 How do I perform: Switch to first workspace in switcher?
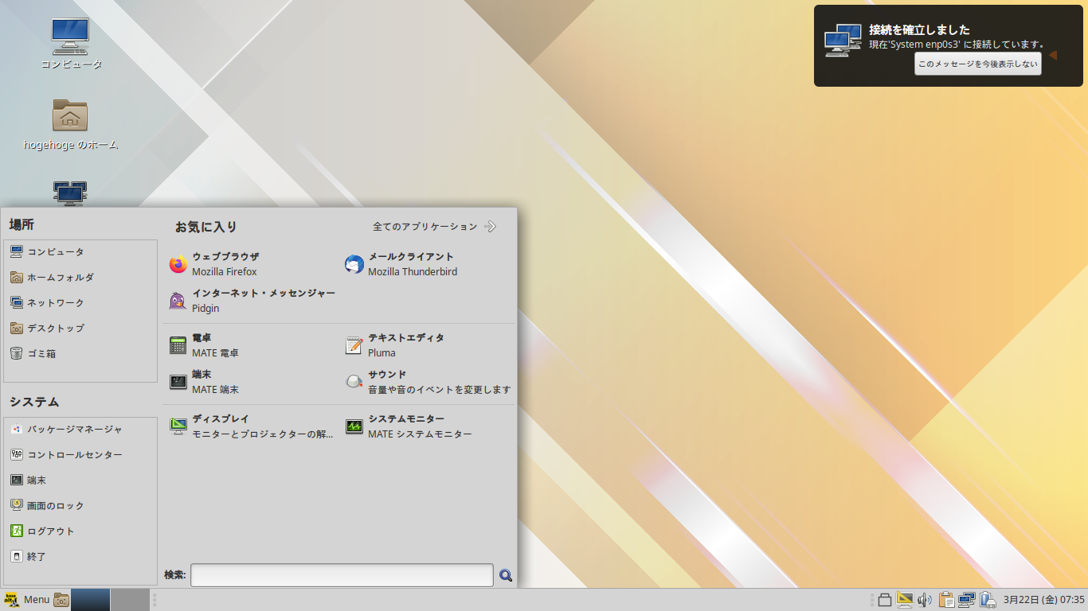[x=90, y=600]
